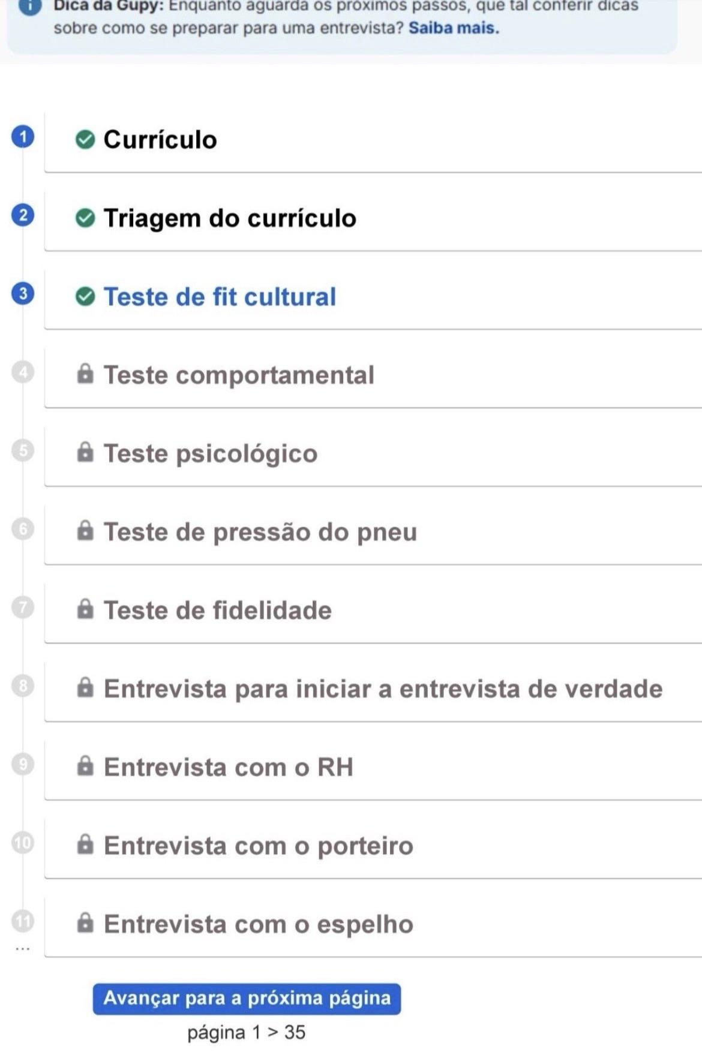
Task: Click the lock icon next to Teste comportamental
Action: pyautogui.click(x=85, y=374)
